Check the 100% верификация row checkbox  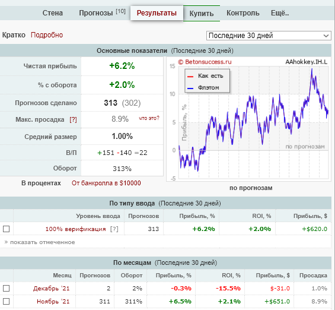6,229
